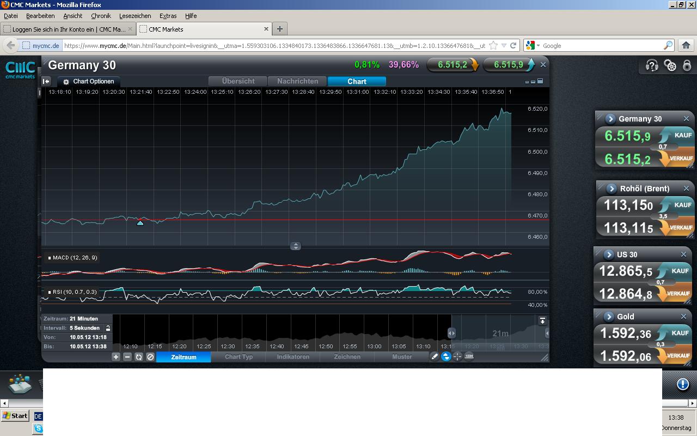697x436 pixels.
Task: Toggle the interval lock next to 5 Sekunden
Action: (x=108, y=328)
